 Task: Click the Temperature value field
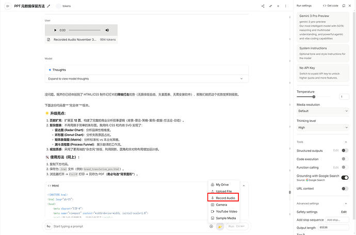pos(344,97)
